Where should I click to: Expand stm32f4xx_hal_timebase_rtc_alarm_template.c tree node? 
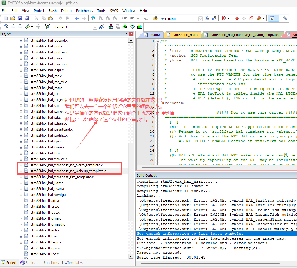pos(21,165)
